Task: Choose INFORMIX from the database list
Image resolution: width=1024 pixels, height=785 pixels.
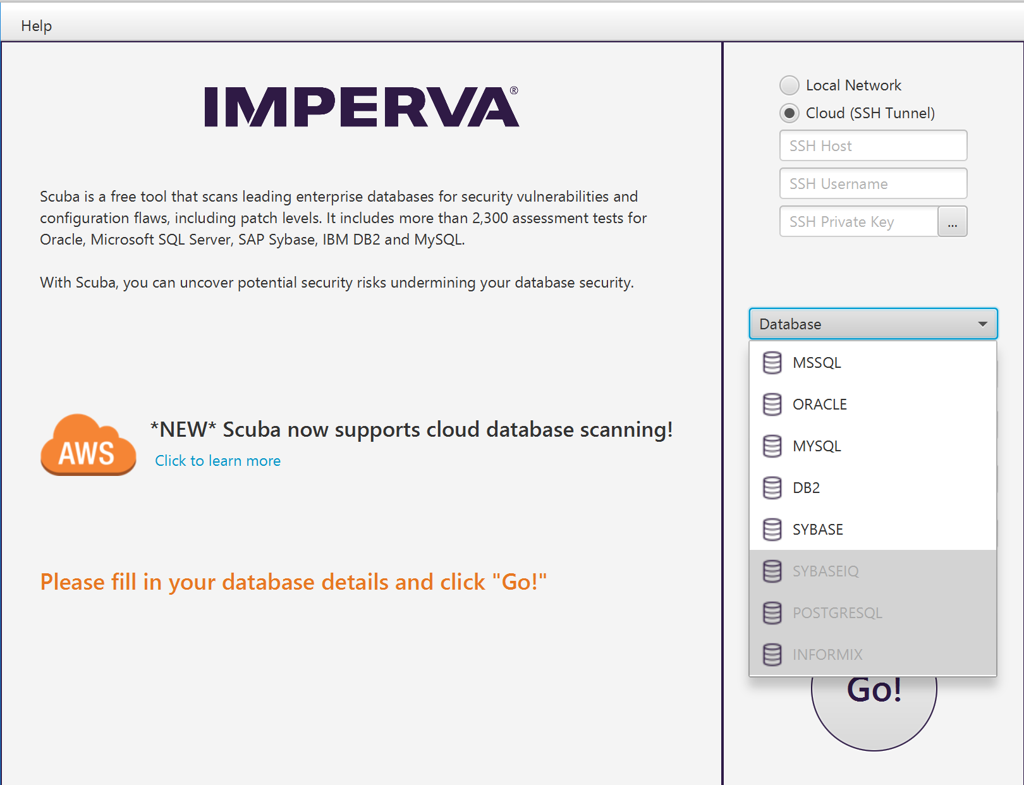Action: point(873,655)
